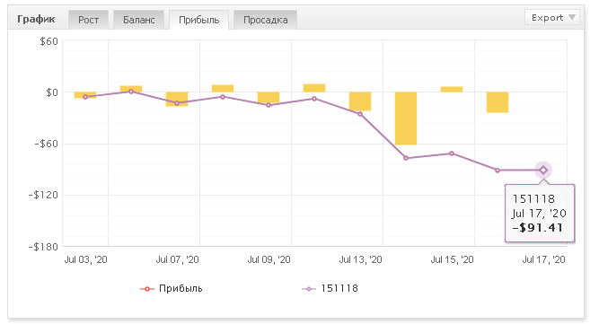Show the Просадка tab
The width and height of the screenshot is (599, 324).
[265, 20]
